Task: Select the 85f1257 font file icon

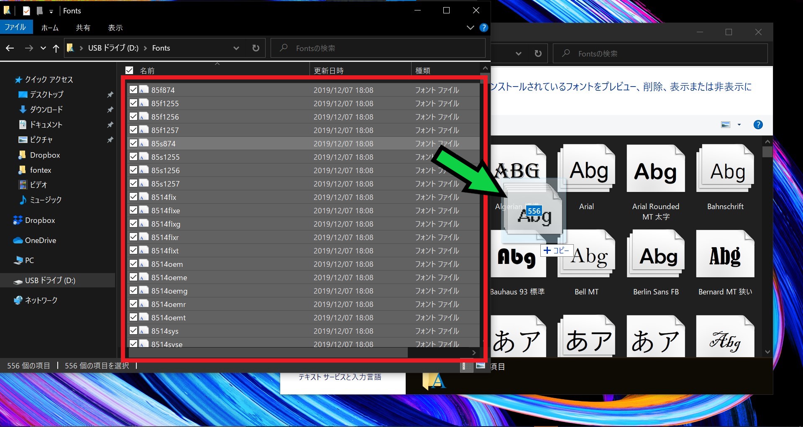Action: 144,130
